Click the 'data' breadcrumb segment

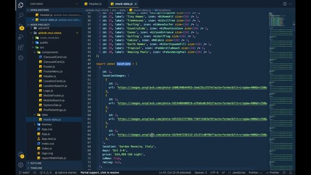[x=122, y=10]
